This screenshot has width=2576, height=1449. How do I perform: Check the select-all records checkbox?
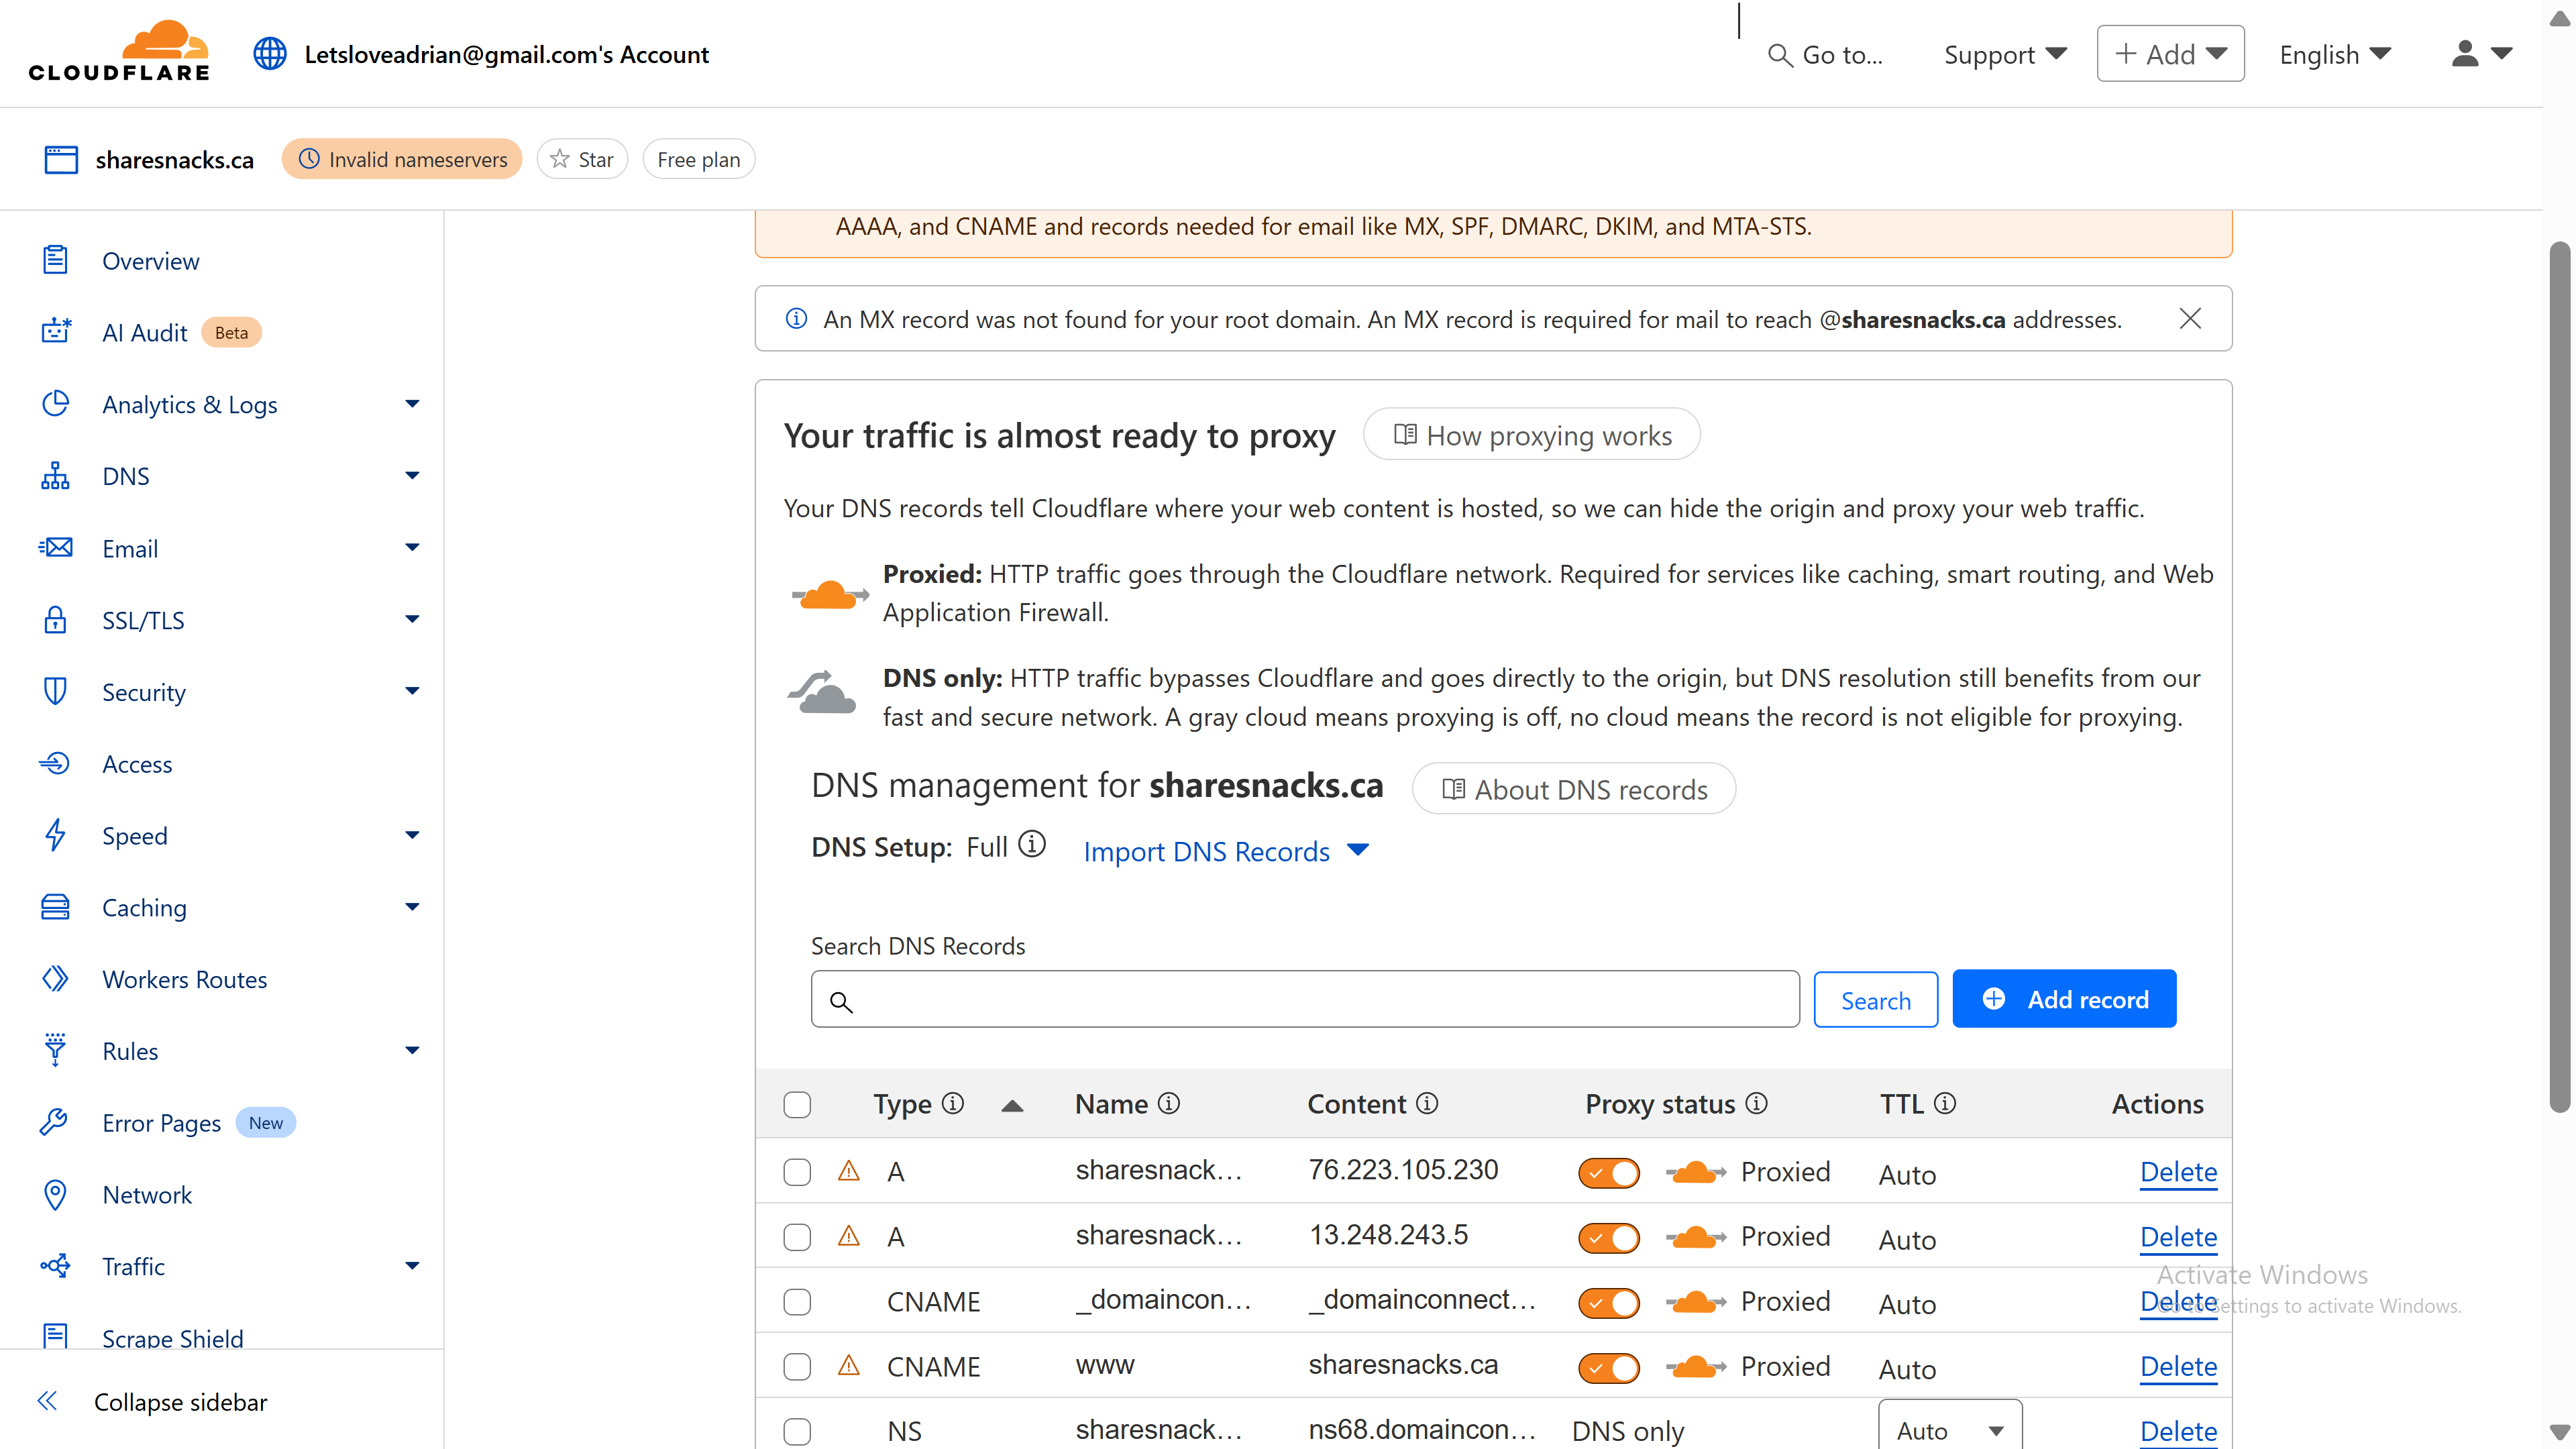(x=797, y=1105)
